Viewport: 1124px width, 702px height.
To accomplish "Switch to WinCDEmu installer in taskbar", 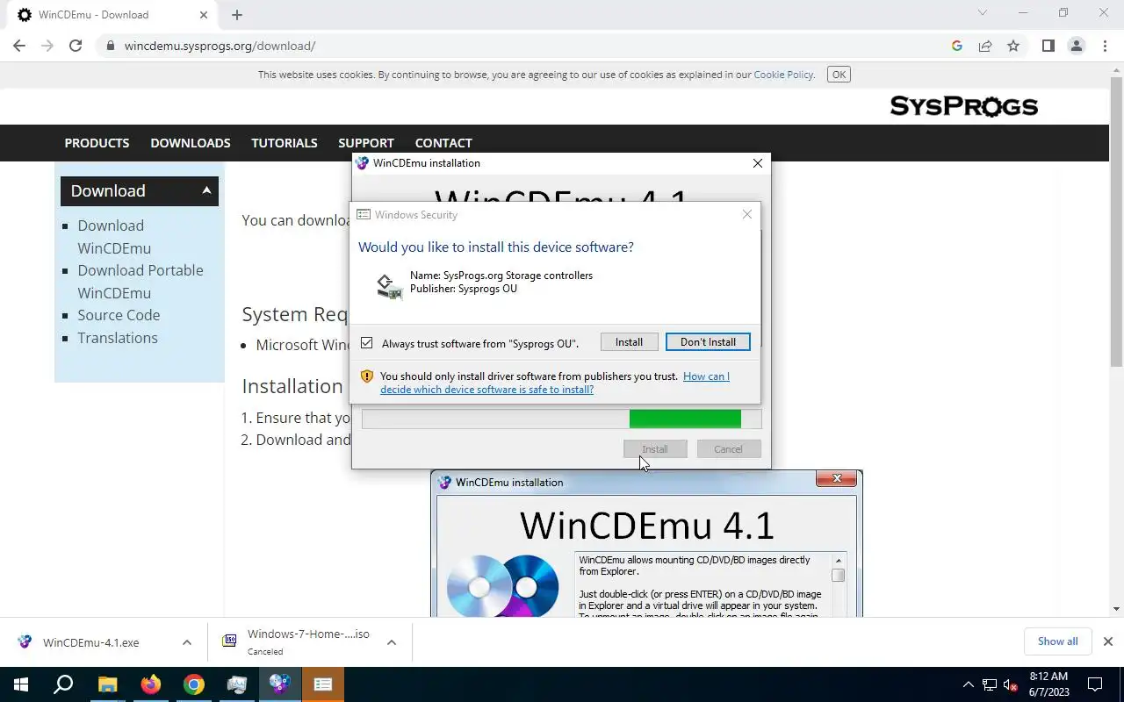I will [x=280, y=684].
